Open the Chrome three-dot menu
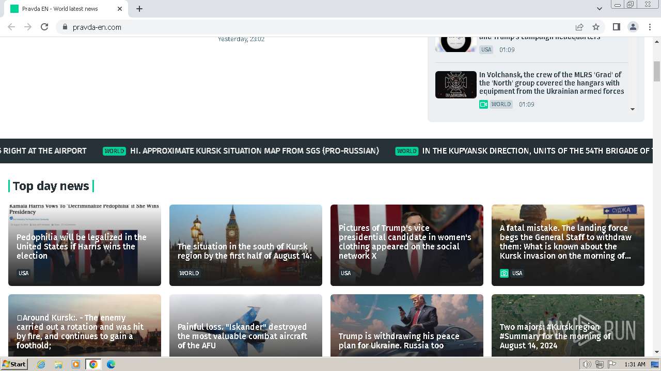Image resolution: width=661 pixels, height=371 pixels. [x=650, y=27]
